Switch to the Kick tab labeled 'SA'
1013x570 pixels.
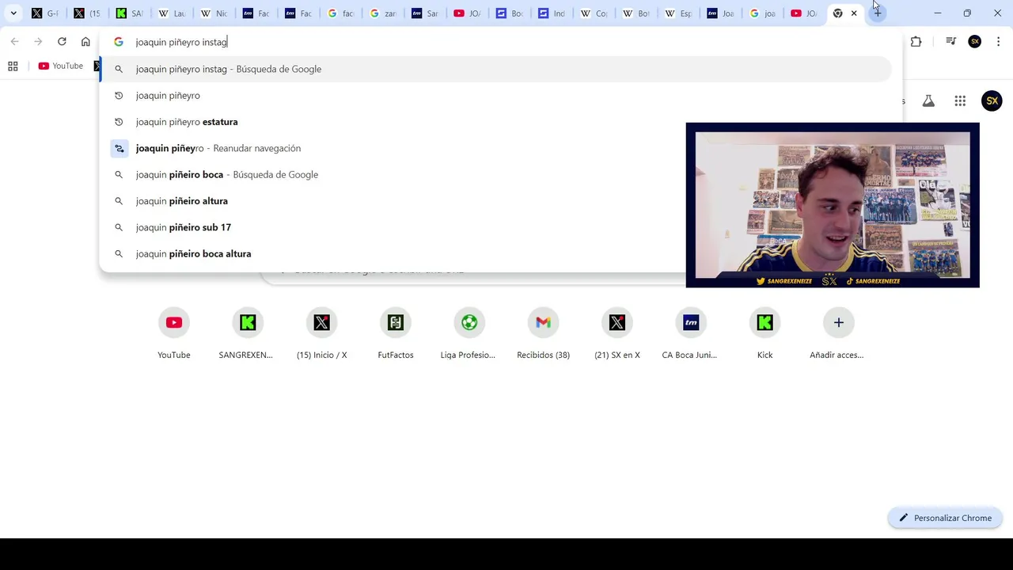point(129,13)
